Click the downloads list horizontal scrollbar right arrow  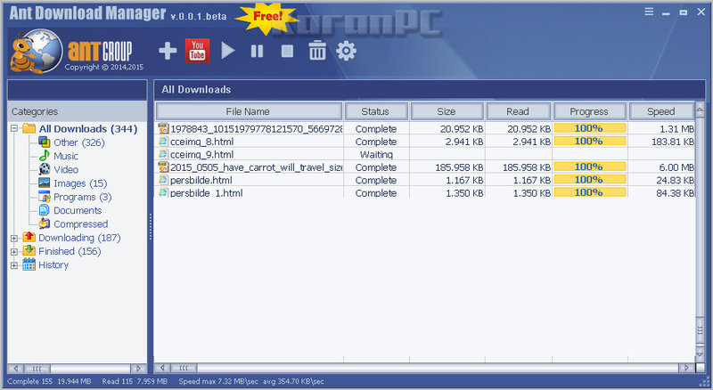686,368
